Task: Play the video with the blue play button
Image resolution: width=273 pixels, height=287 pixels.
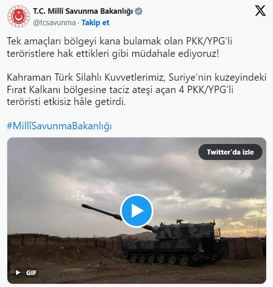Action: coord(136,211)
